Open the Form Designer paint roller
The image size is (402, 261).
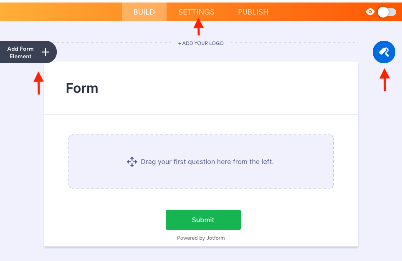coord(384,52)
